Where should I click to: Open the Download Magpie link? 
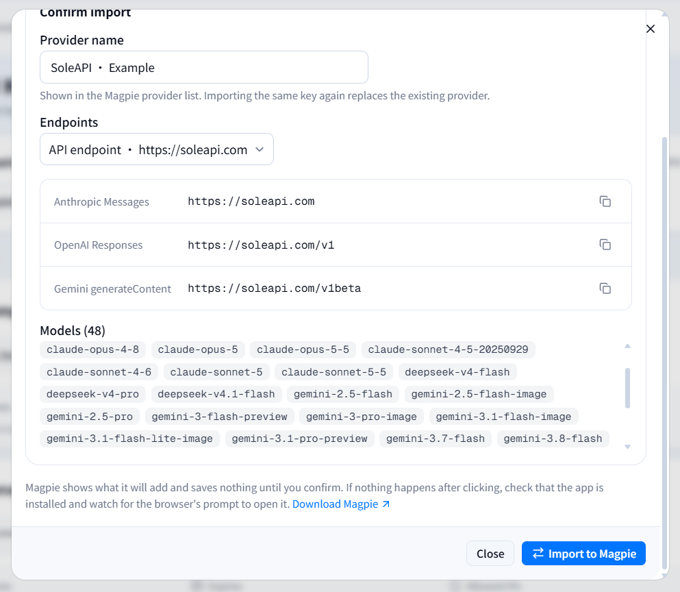click(341, 504)
